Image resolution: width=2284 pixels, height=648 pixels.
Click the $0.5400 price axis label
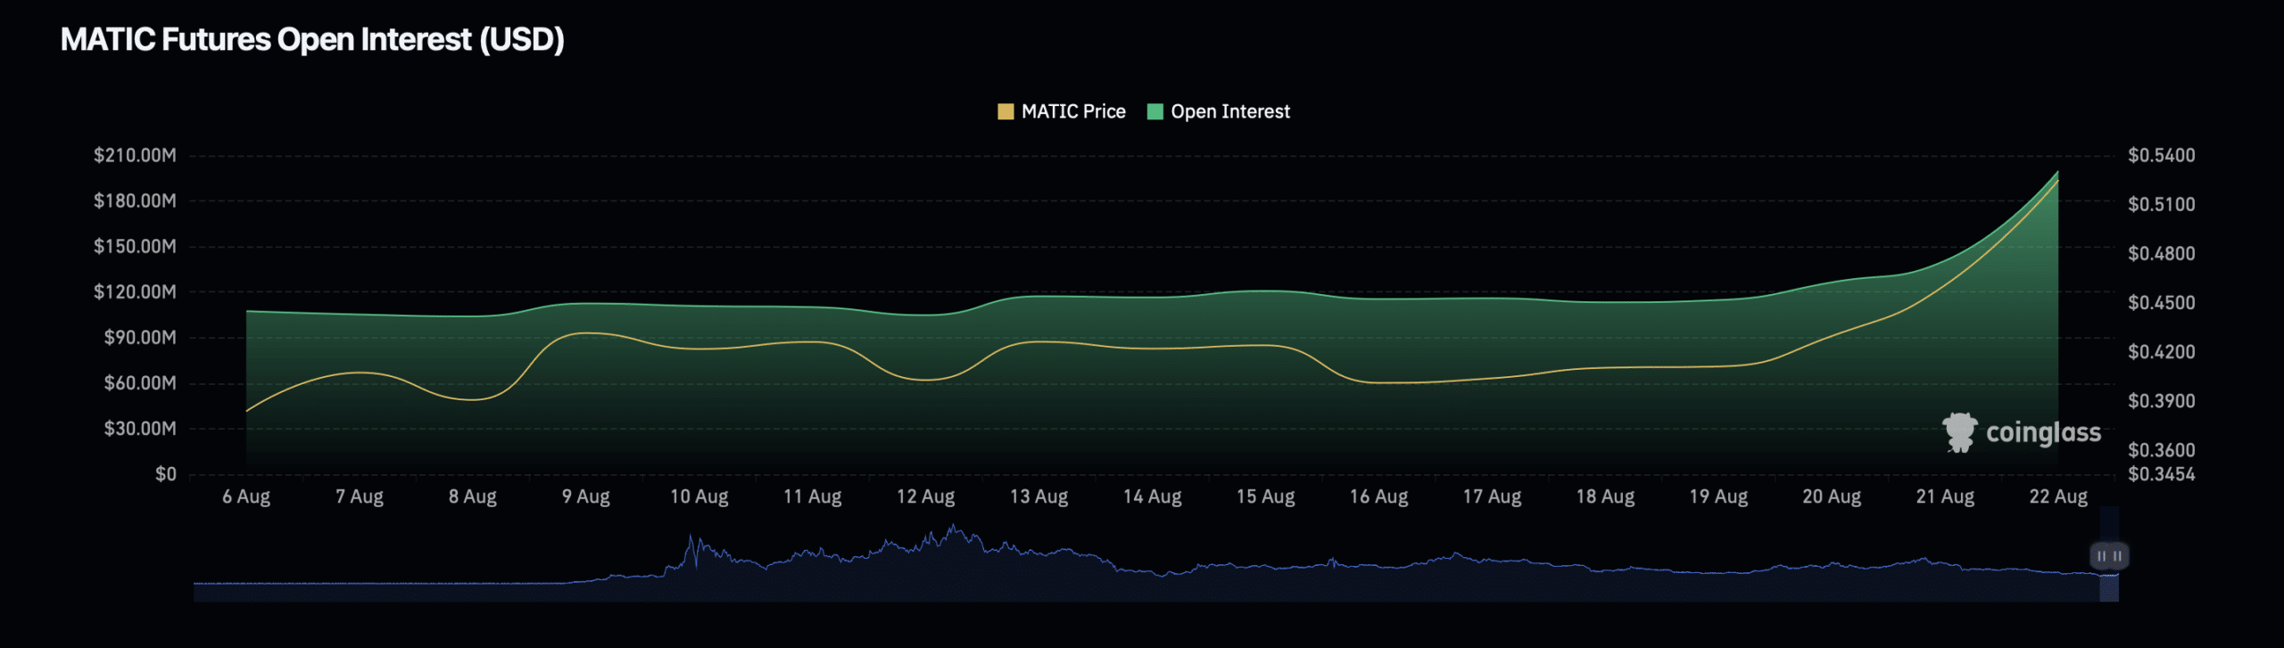pyautogui.click(x=2161, y=155)
